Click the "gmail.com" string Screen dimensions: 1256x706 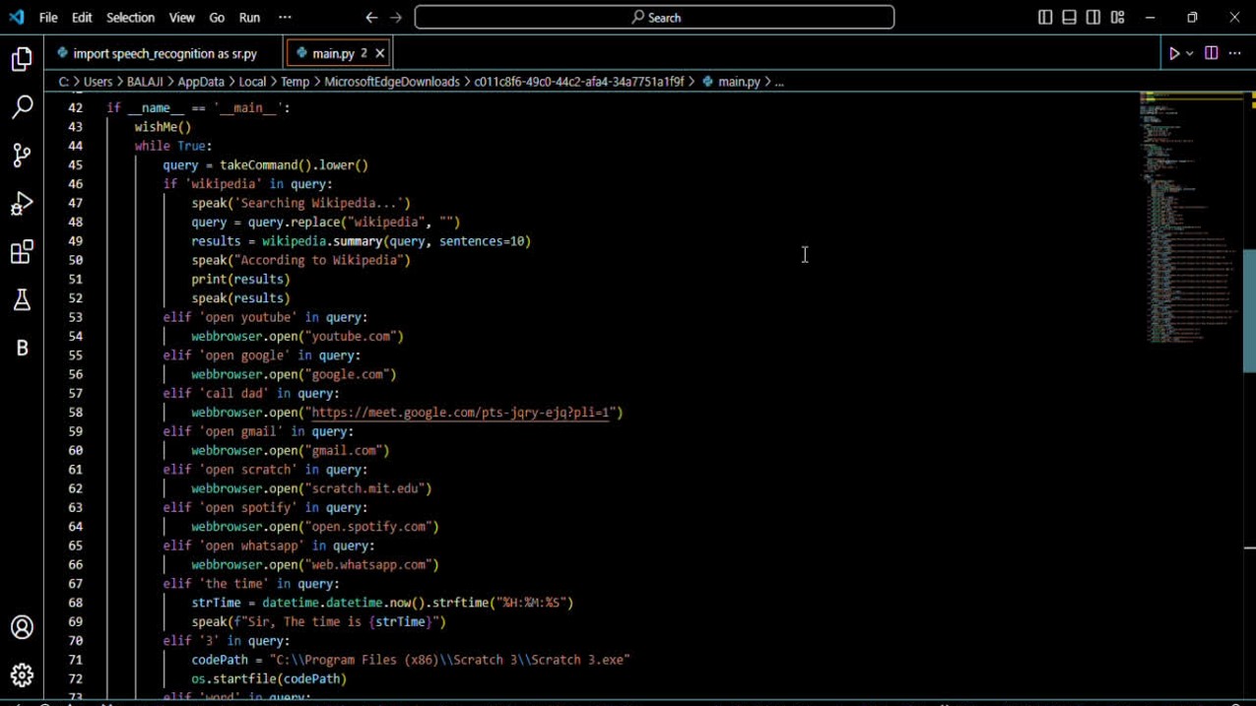coord(344,451)
